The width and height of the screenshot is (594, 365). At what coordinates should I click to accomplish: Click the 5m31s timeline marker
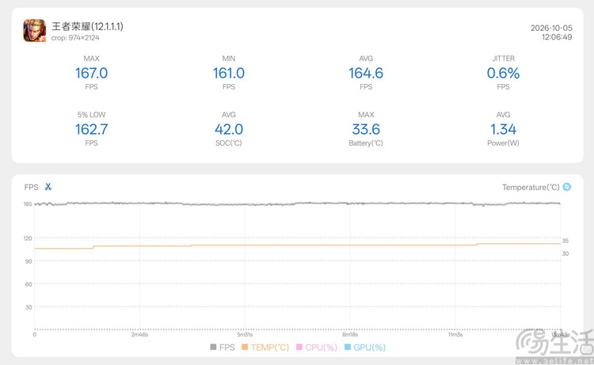pos(245,335)
